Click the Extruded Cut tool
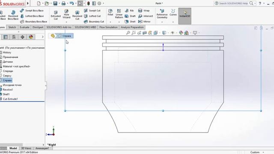The width and height of the screenshot is (274, 154). point(56,15)
